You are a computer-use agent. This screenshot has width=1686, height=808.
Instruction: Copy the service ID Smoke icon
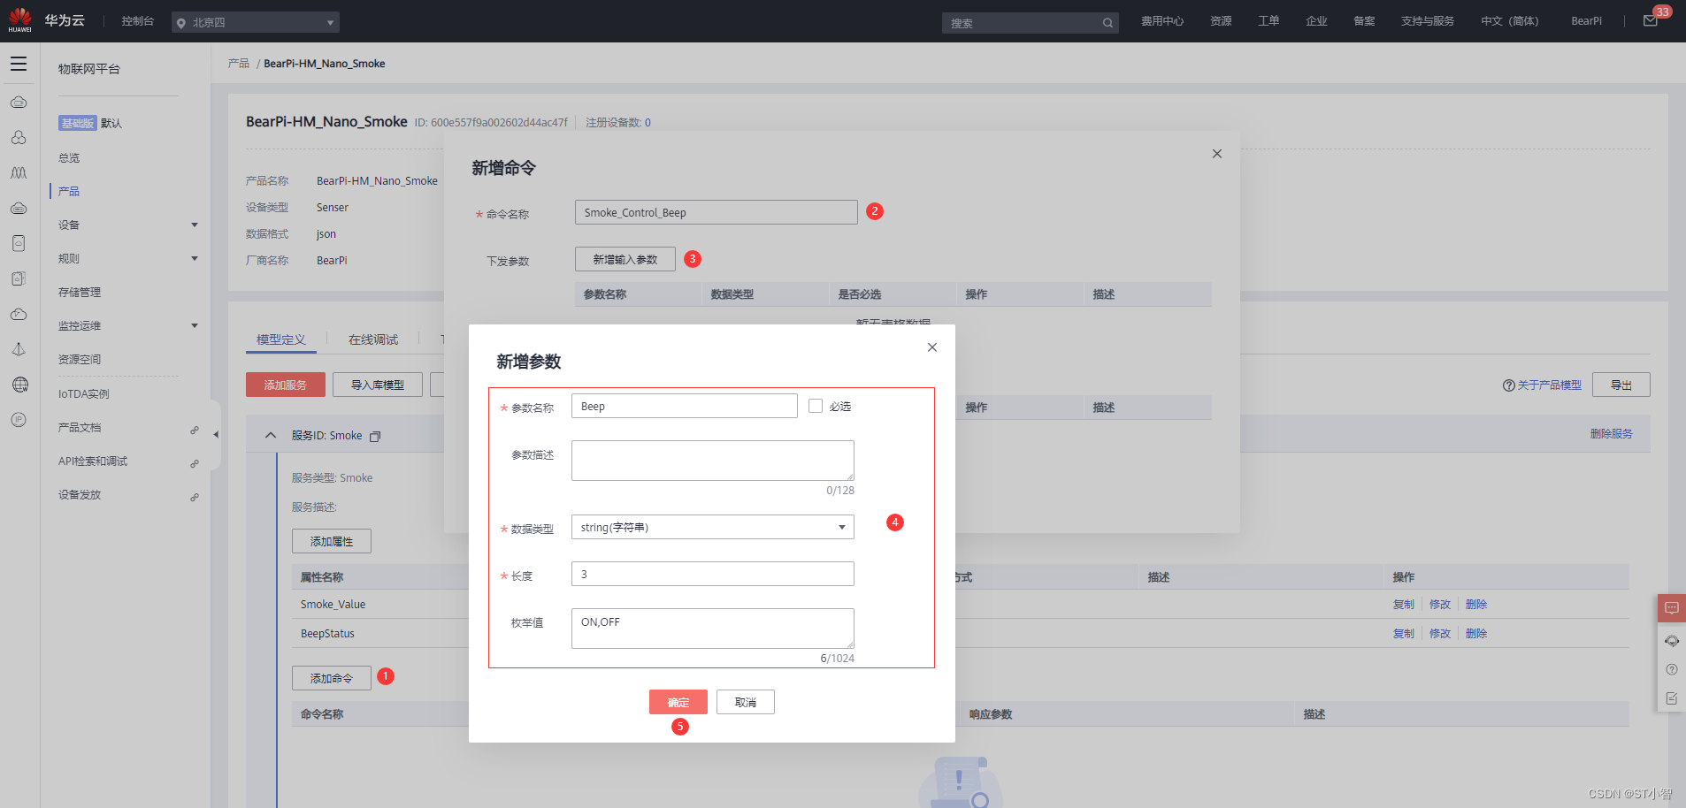tap(375, 437)
